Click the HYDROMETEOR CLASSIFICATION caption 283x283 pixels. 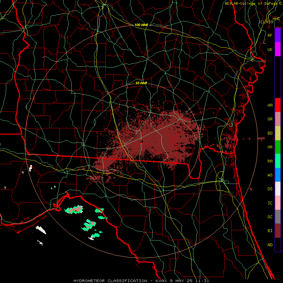tap(110, 281)
